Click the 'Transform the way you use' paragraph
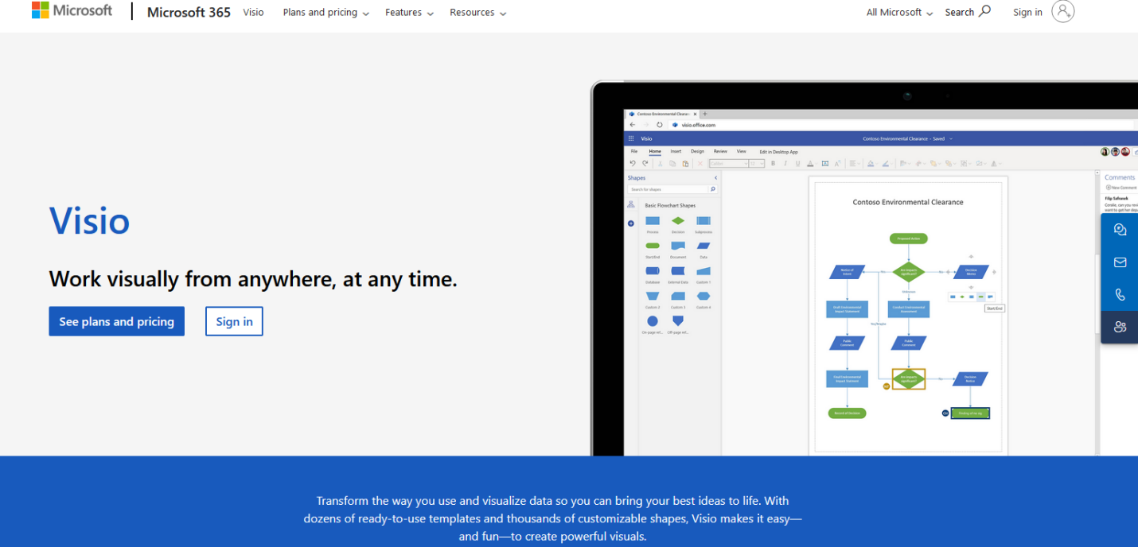 [553, 518]
